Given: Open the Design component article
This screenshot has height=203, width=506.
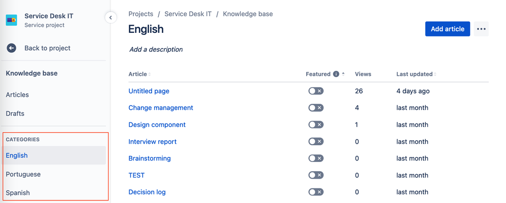Looking at the screenshot, I should (157, 125).
